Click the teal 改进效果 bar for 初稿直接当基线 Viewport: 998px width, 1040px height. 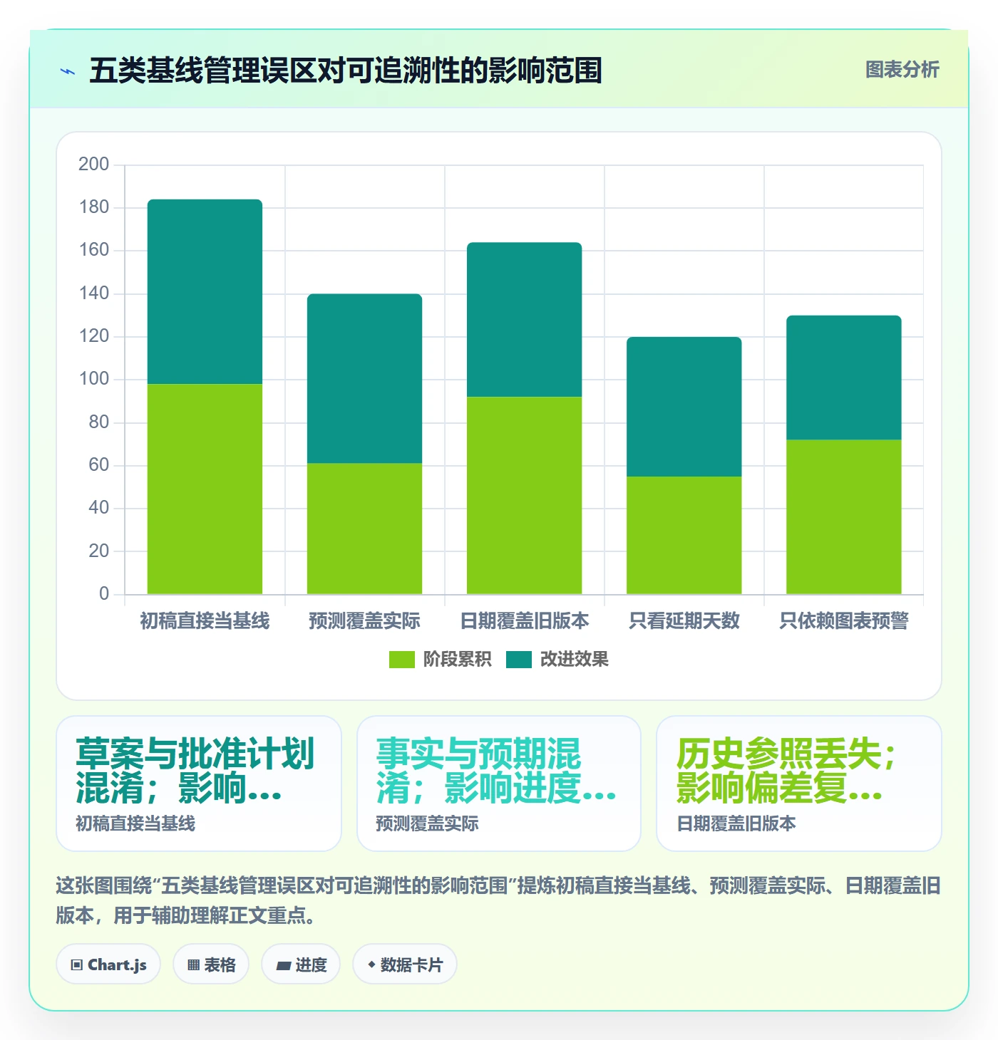coord(205,292)
